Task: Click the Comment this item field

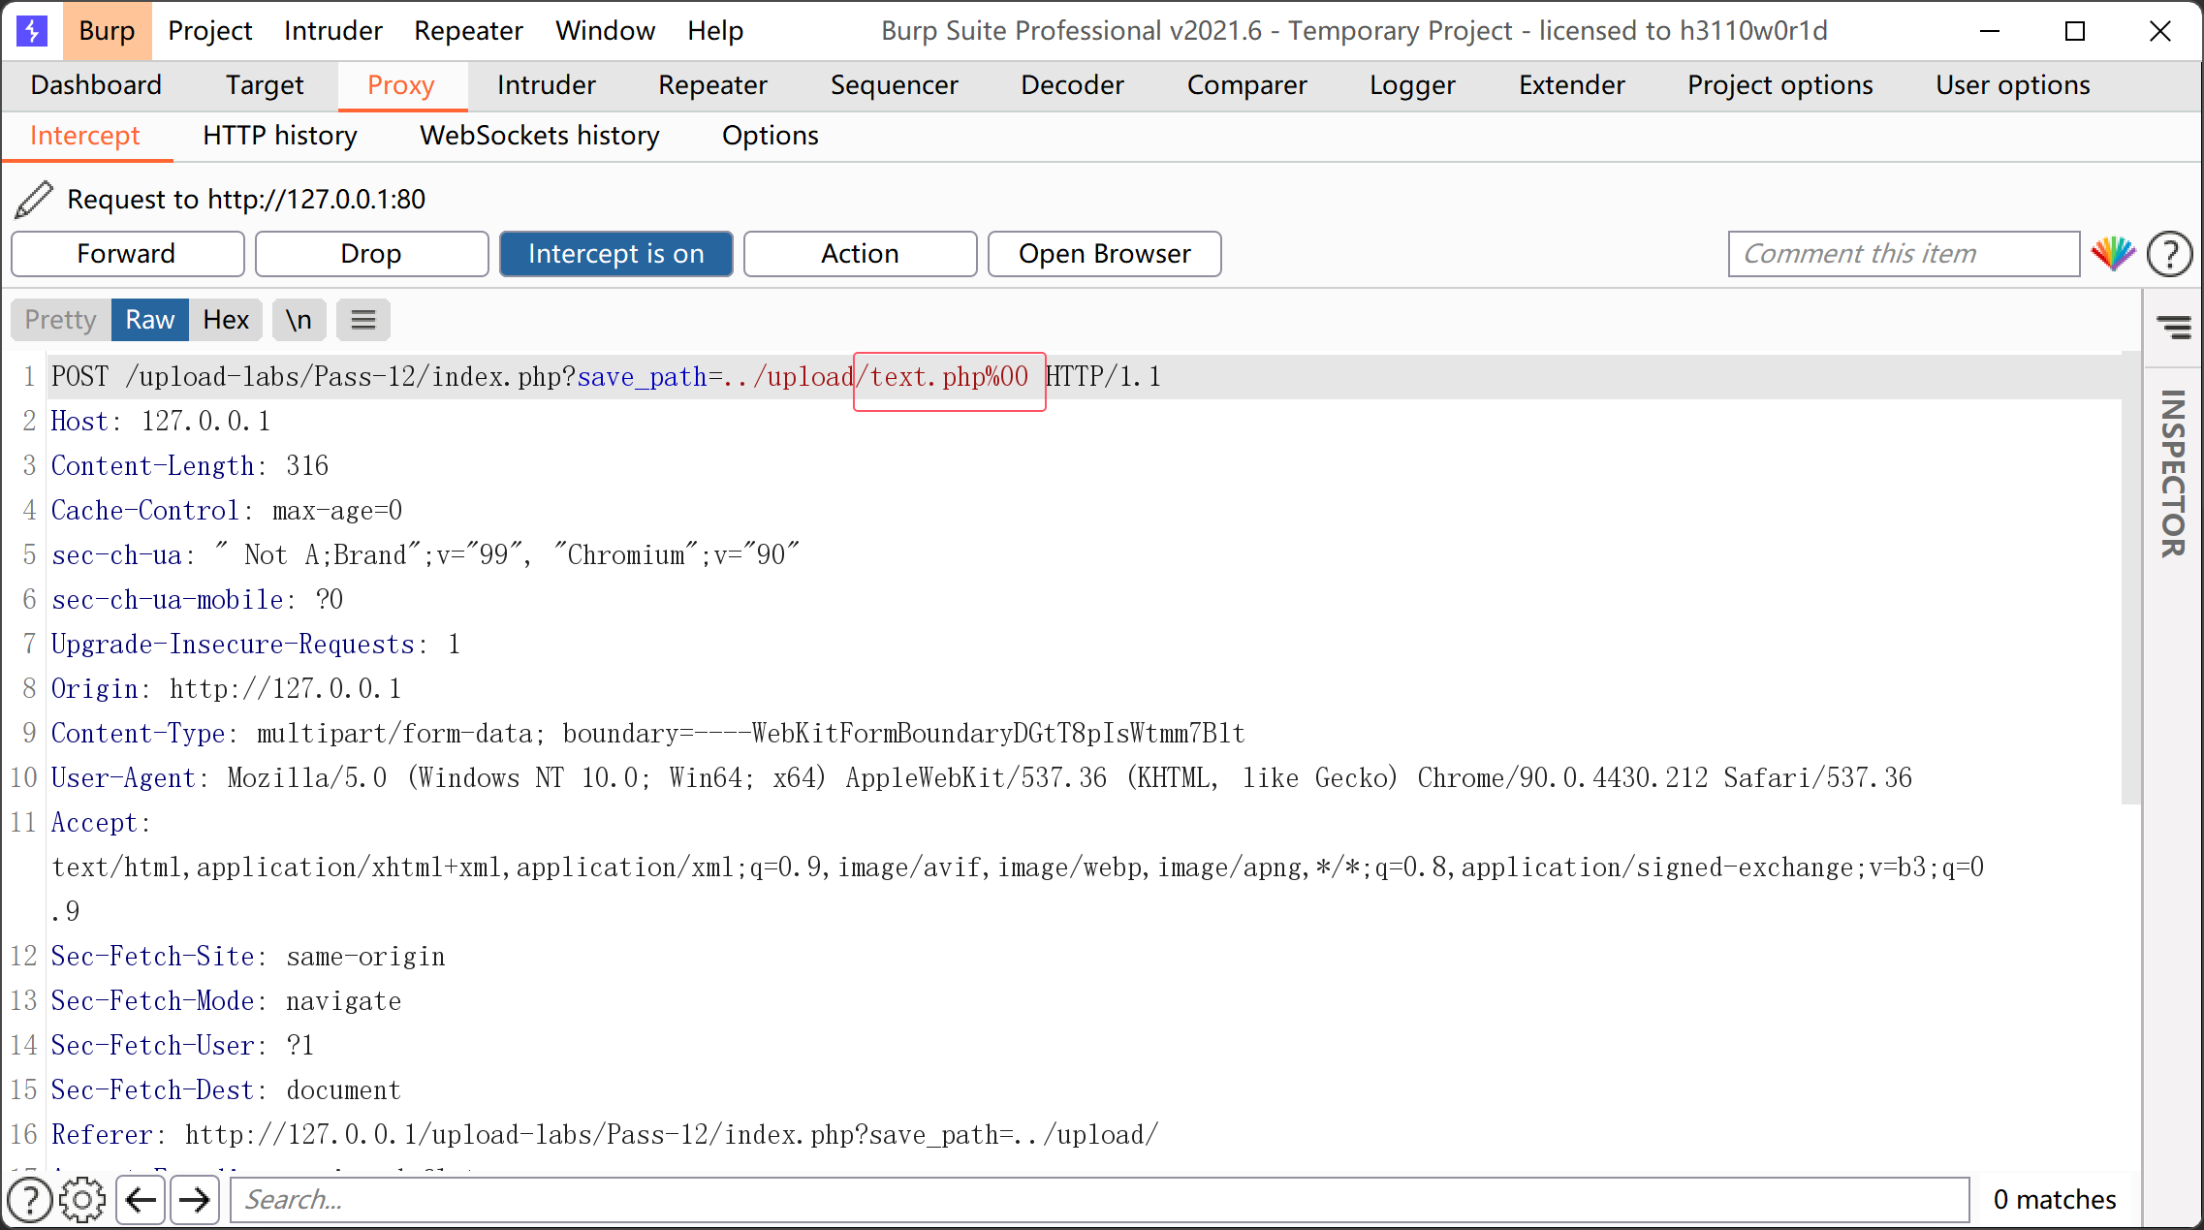Action: tap(1904, 254)
